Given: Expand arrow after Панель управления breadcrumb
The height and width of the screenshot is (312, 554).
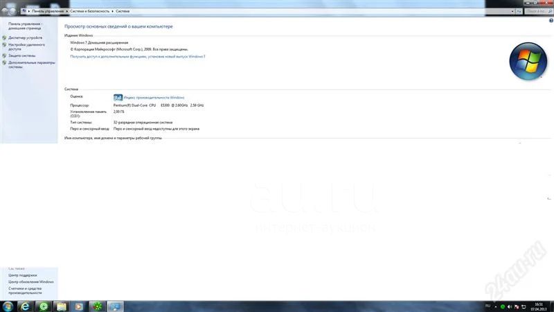Looking at the screenshot, I should point(66,11).
